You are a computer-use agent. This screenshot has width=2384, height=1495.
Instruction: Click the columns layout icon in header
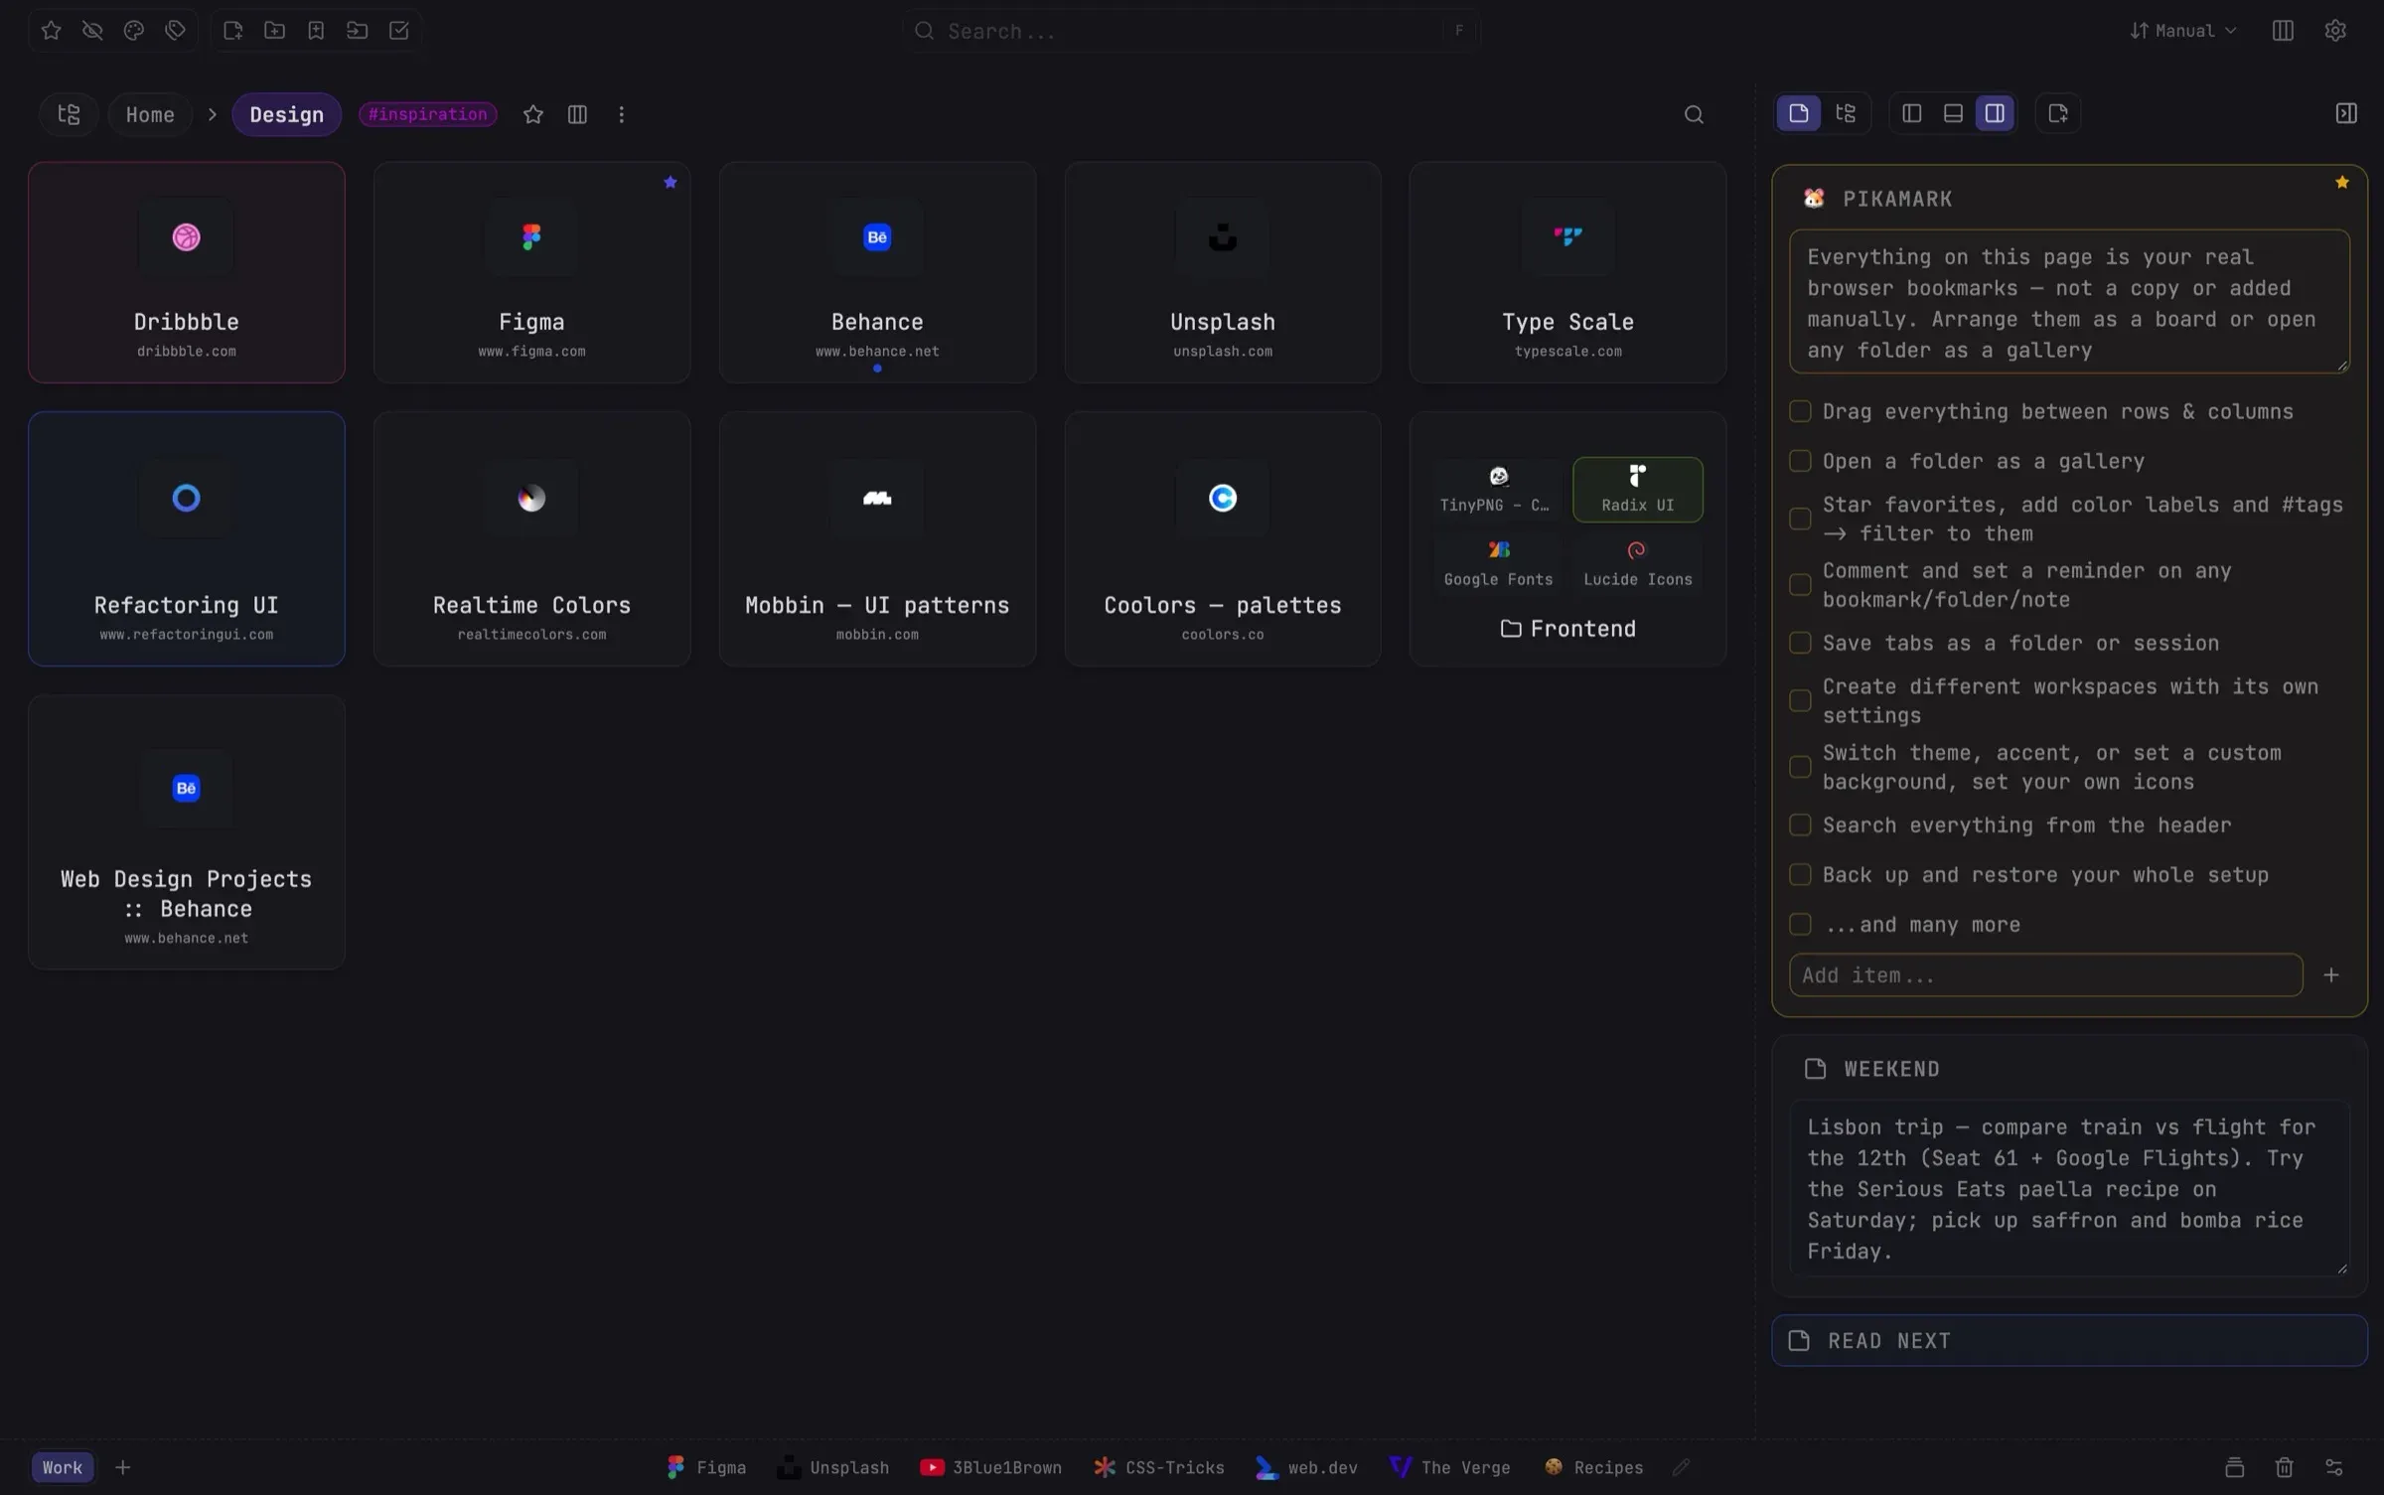pos(2283,31)
